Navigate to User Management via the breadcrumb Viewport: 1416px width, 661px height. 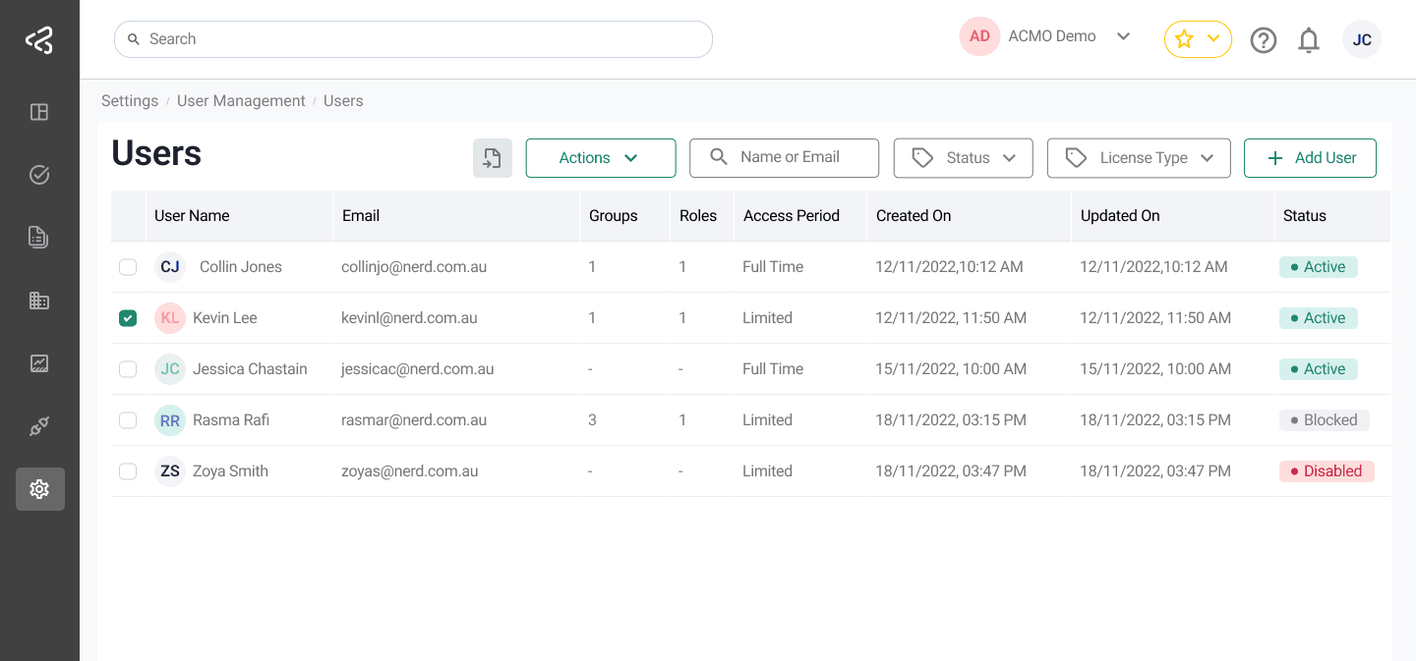[241, 100]
